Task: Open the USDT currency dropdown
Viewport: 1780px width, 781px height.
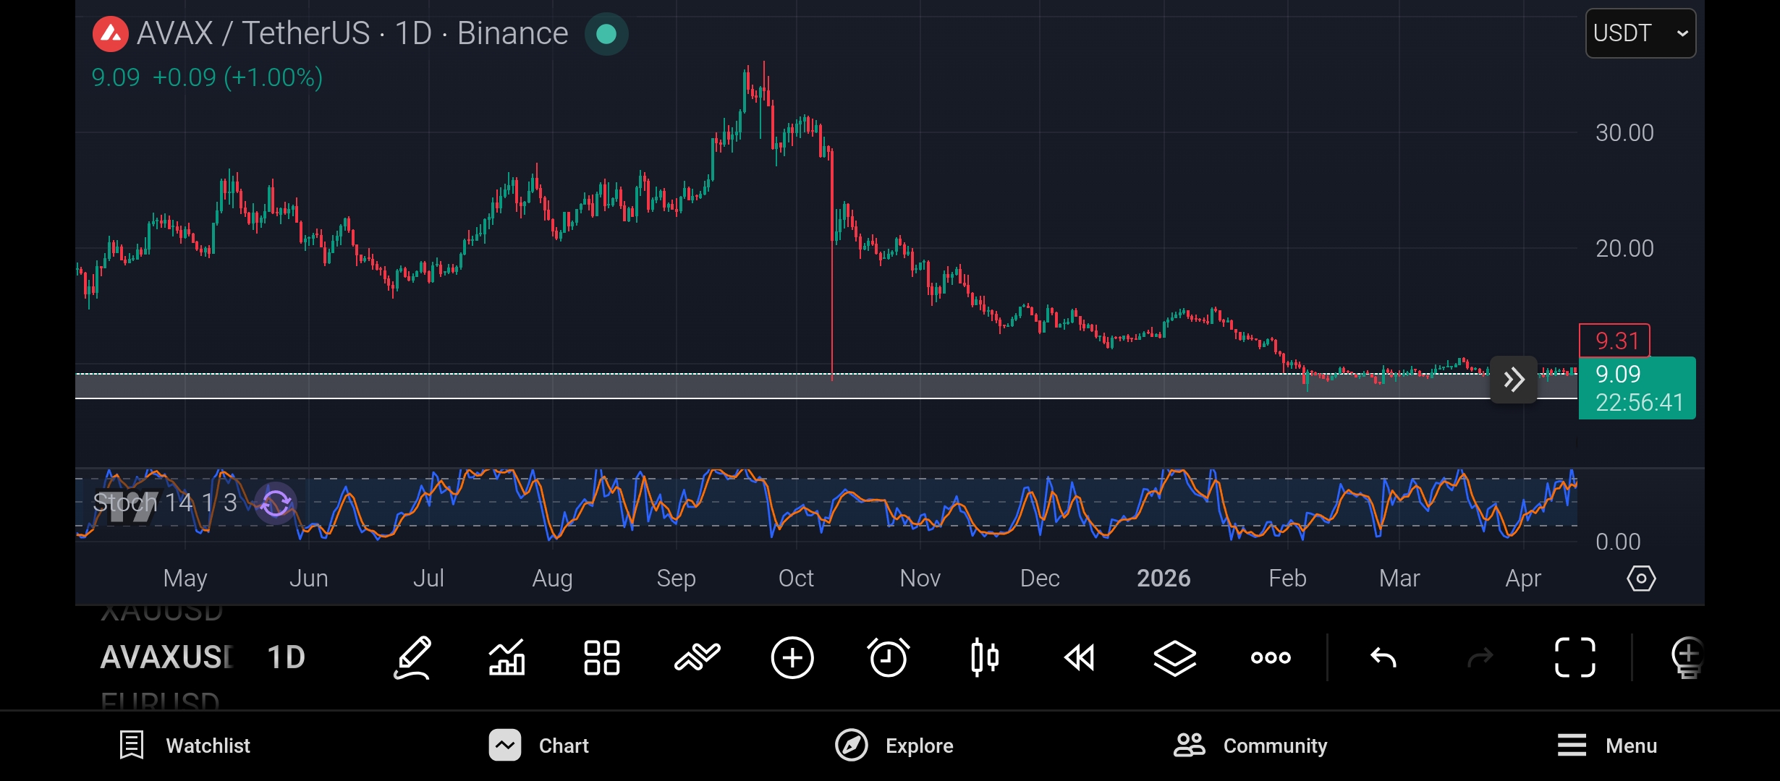Action: point(1640,33)
